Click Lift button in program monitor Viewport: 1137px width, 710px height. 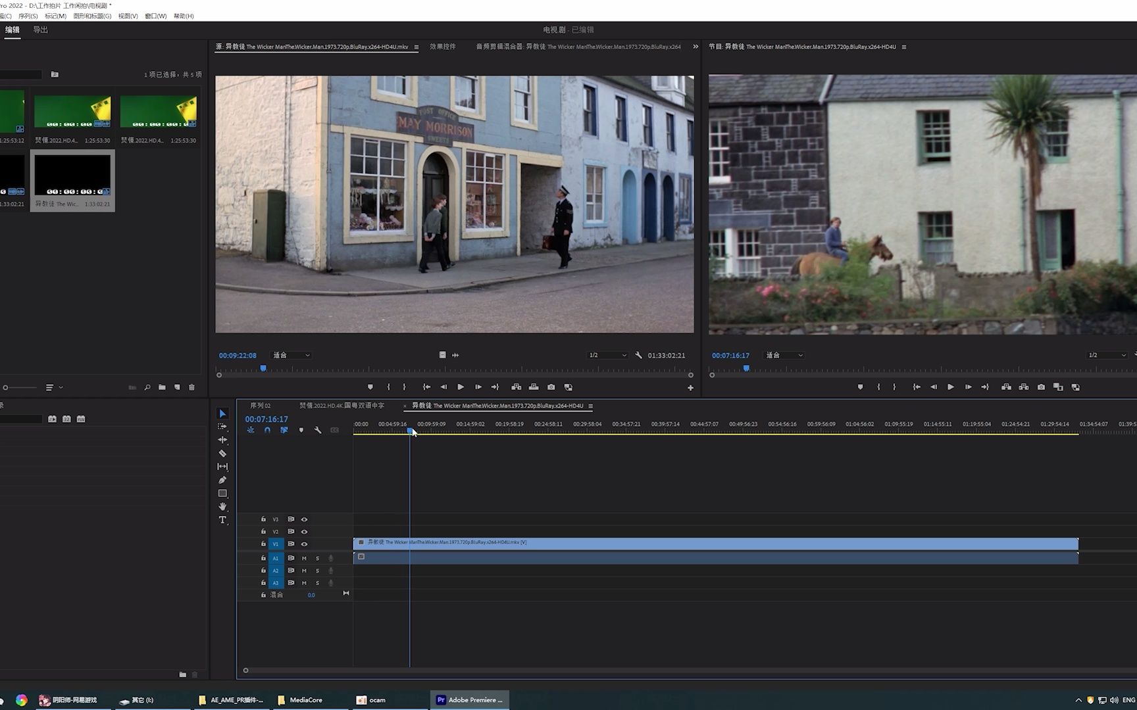[1006, 387]
